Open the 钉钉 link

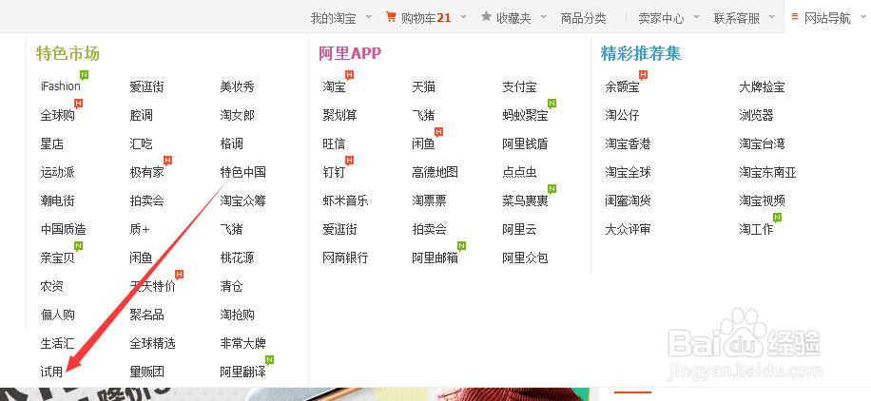[334, 172]
